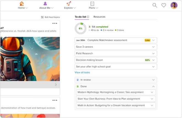Click the Explore rocket icon
The width and height of the screenshot is (182, 118).
pos(69,4)
